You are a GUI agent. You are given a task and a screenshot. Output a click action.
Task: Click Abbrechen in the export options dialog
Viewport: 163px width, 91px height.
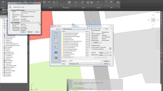coord(30,32)
